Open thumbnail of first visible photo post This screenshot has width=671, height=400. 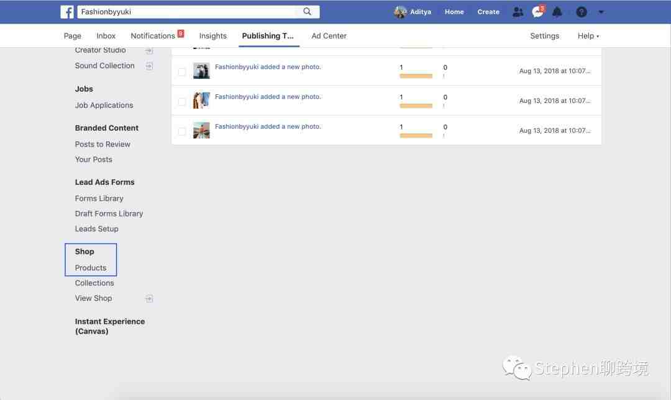201,71
